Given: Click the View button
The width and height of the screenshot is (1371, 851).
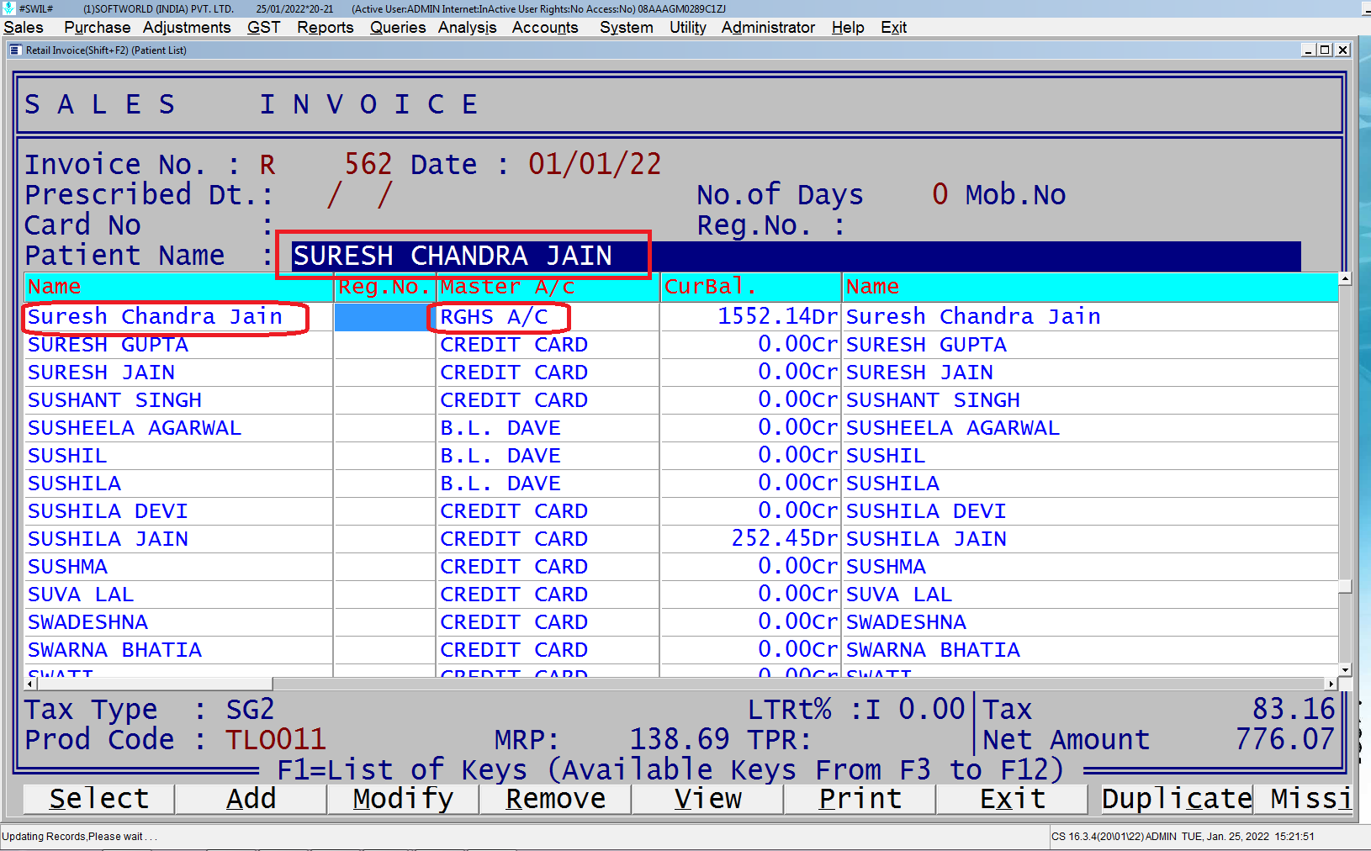Looking at the screenshot, I should click(708, 799).
